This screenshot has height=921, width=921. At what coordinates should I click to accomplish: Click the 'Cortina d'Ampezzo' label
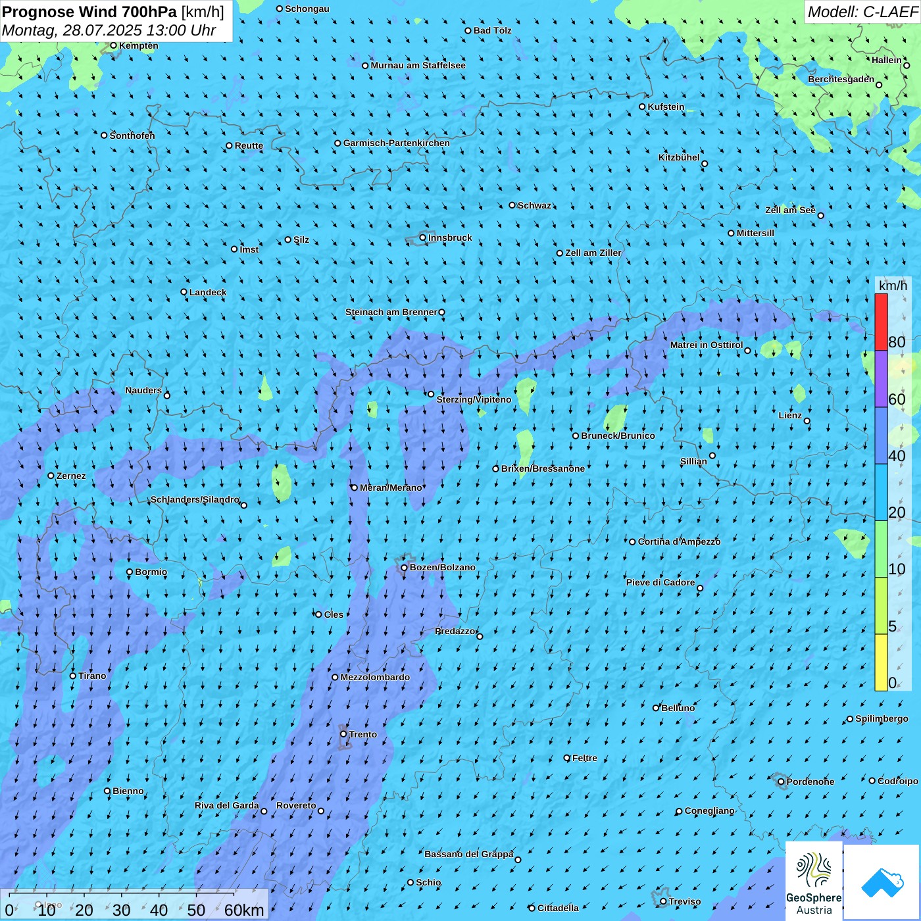[x=679, y=541]
